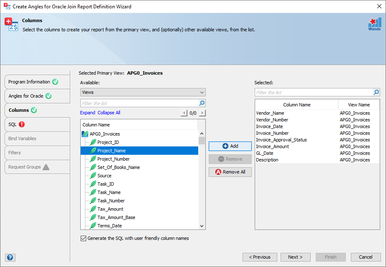
Task: Click the Wands logo icon
Action: pyautogui.click(x=374, y=24)
